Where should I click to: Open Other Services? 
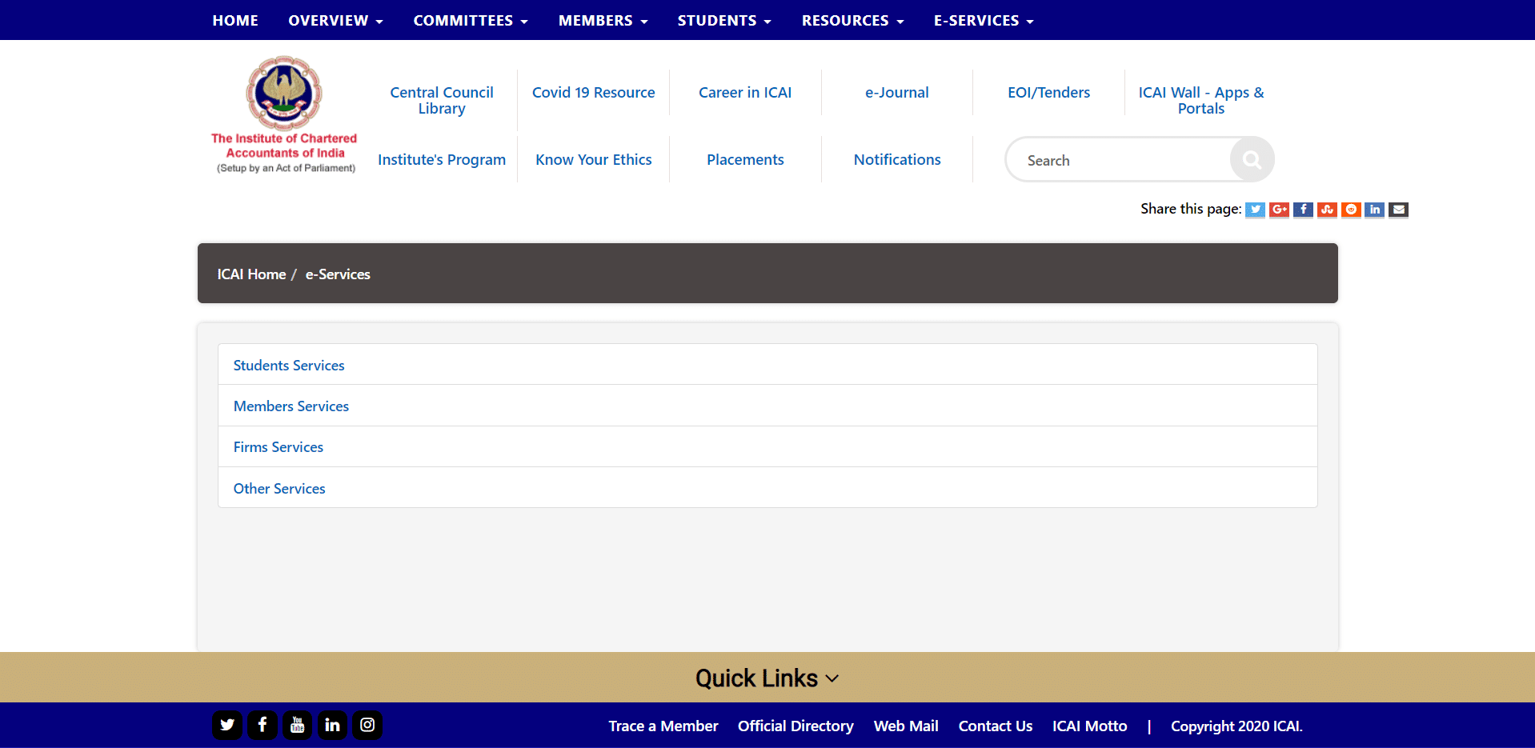(x=279, y=488)
